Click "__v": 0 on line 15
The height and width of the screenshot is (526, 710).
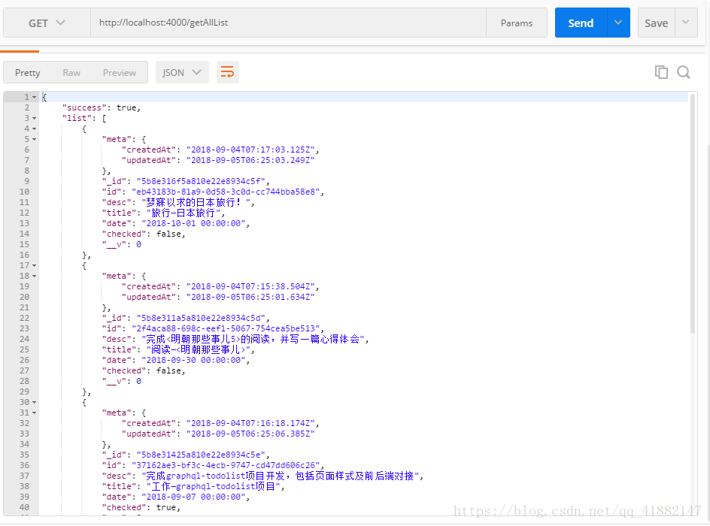click(x=122, y=245)
